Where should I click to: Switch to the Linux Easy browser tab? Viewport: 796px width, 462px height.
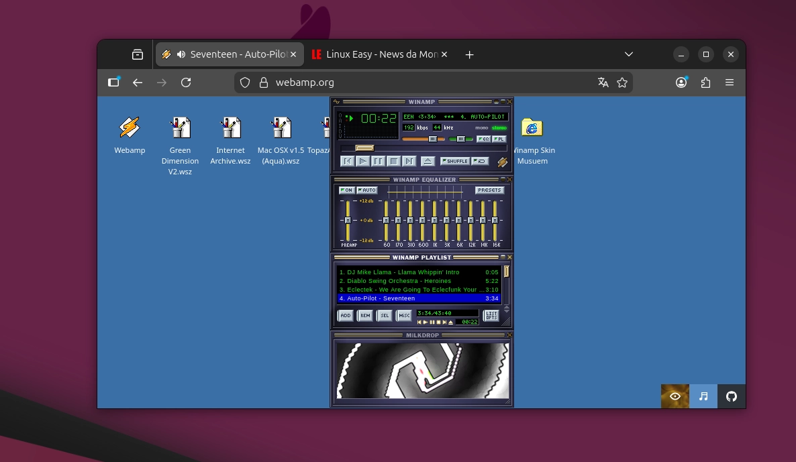[x=378, y=54]
